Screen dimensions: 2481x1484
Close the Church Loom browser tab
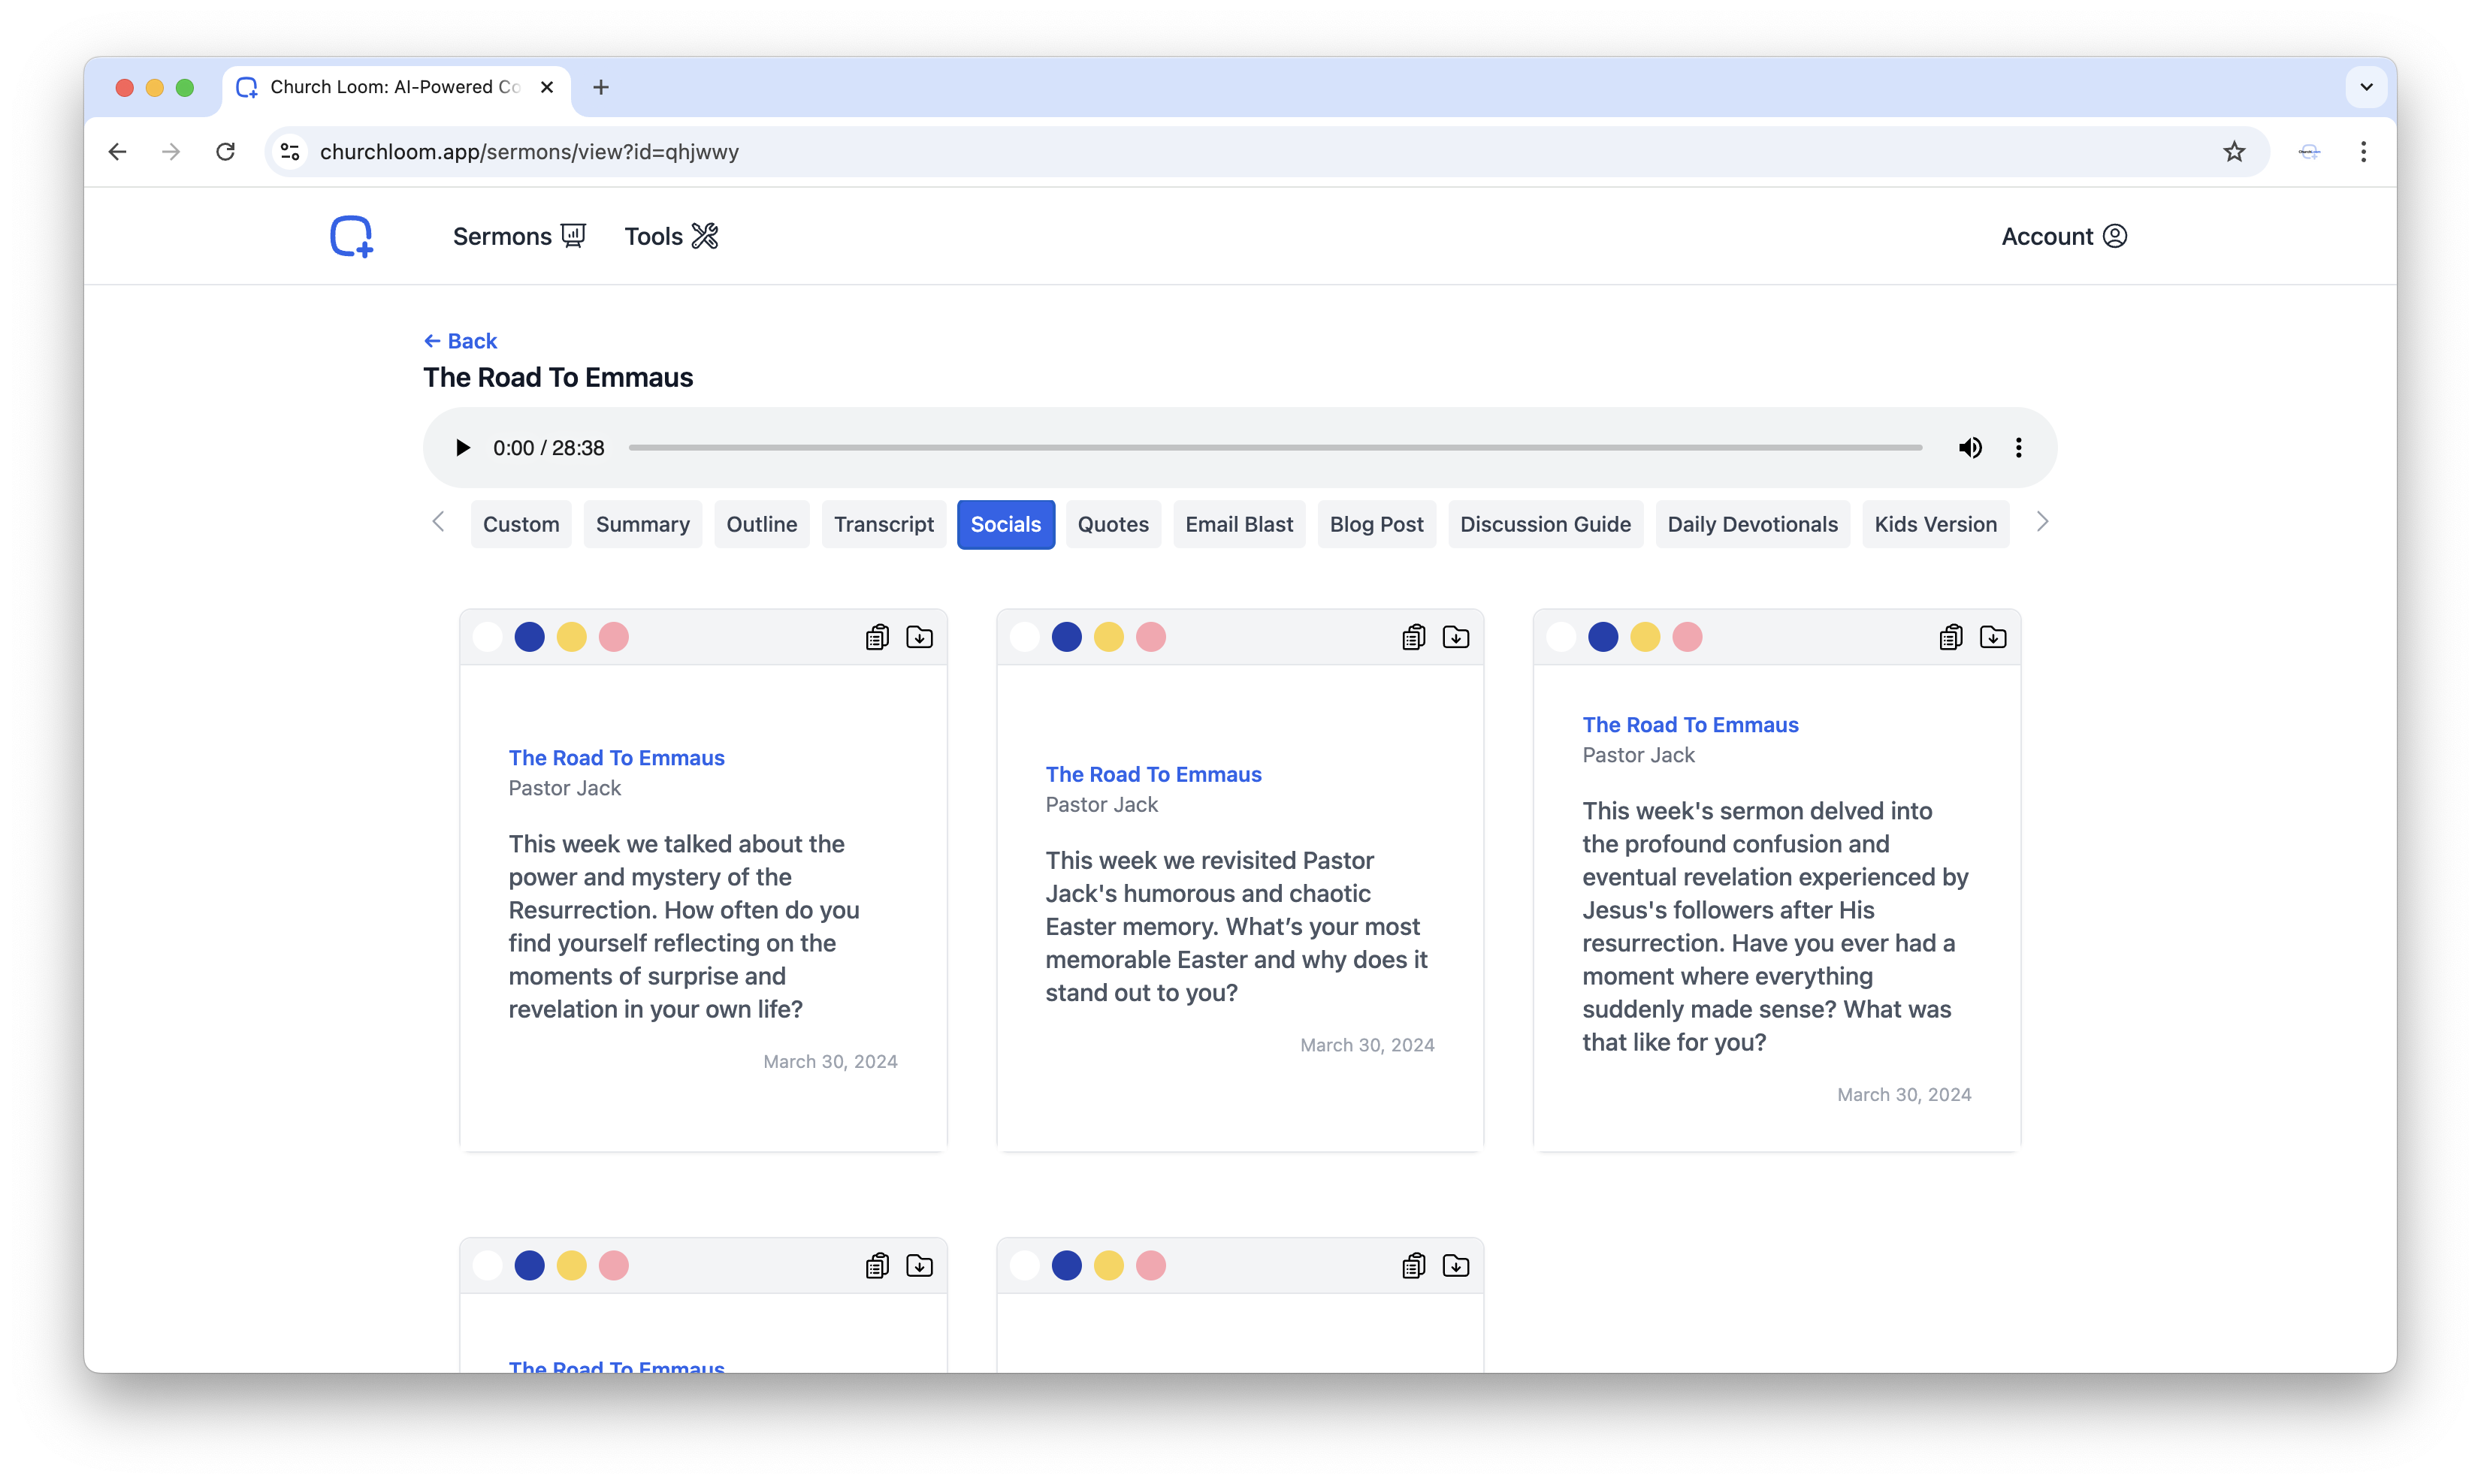[x=547, y=87]
